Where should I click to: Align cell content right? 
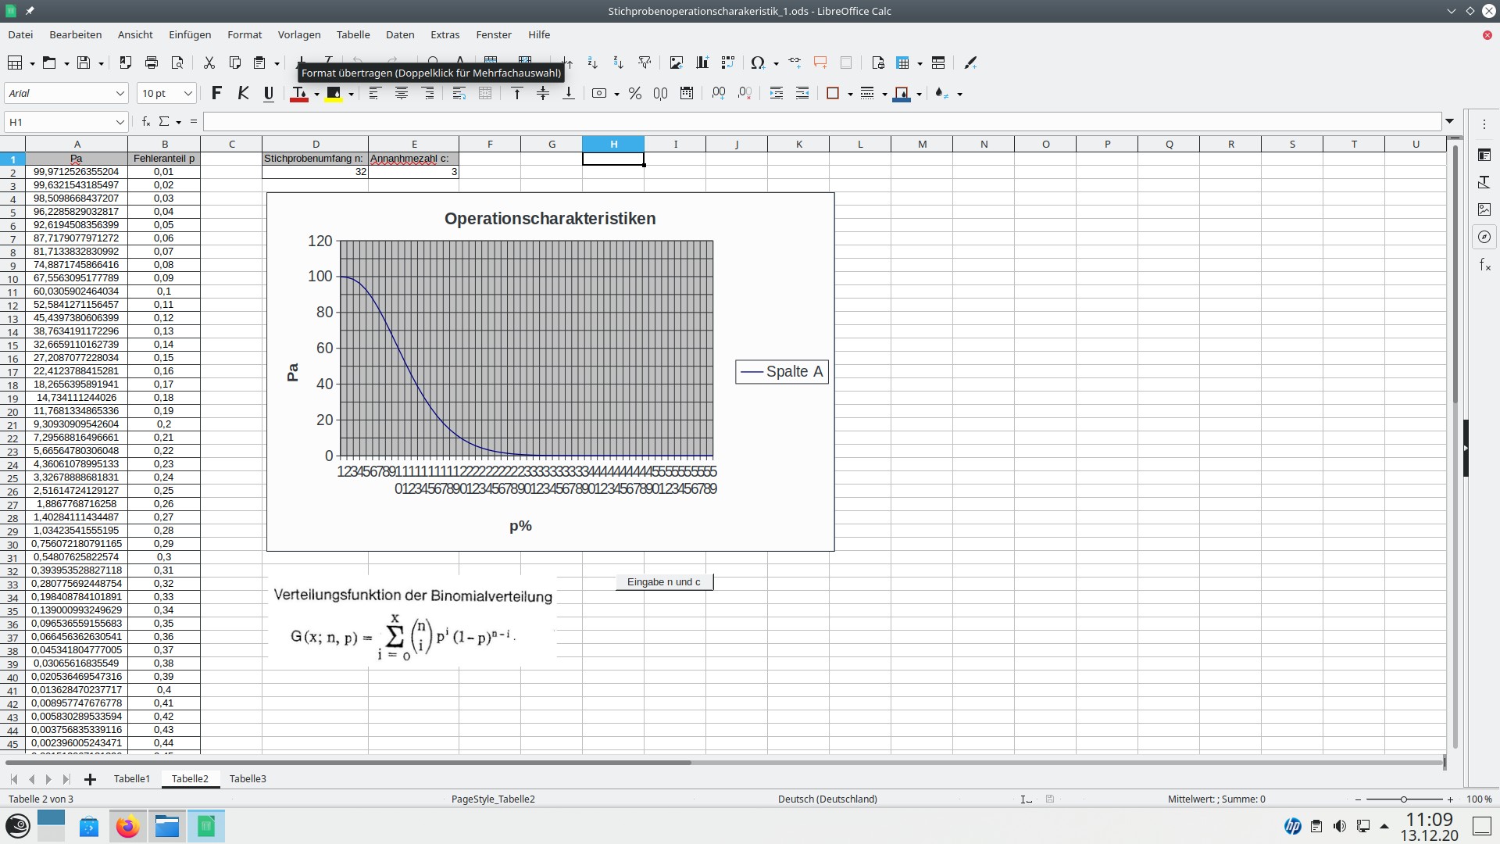(428, 94)
